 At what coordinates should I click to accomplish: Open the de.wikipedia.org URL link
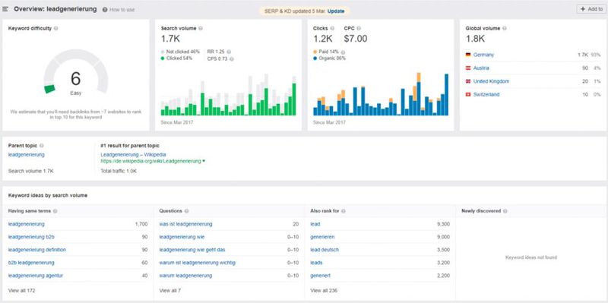150,161
